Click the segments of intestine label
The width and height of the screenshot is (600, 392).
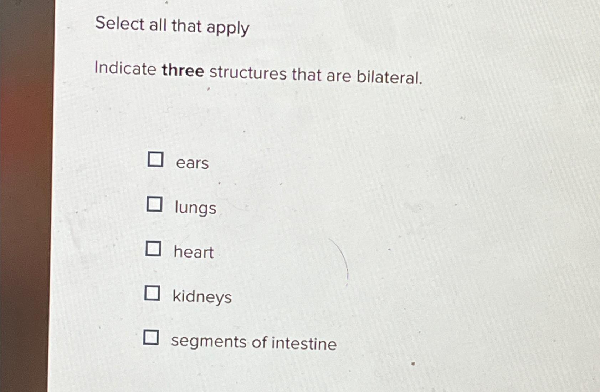[x=254, y=342]
